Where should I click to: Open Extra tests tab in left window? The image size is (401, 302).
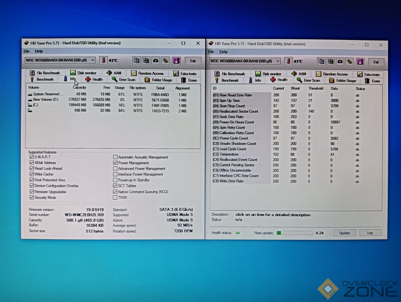tap(185, 73)
